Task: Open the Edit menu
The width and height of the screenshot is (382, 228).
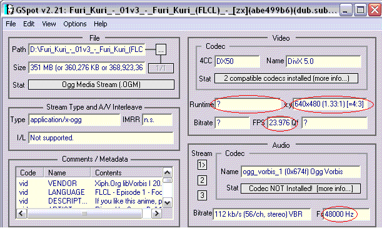Action: tap(29, 24)
